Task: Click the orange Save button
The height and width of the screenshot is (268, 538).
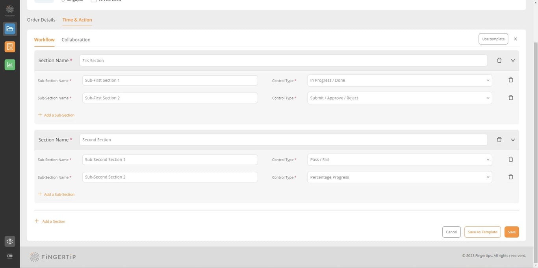Action: 512,232
